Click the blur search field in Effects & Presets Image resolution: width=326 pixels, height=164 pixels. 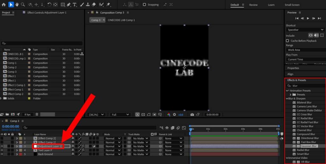click(305, 86)
